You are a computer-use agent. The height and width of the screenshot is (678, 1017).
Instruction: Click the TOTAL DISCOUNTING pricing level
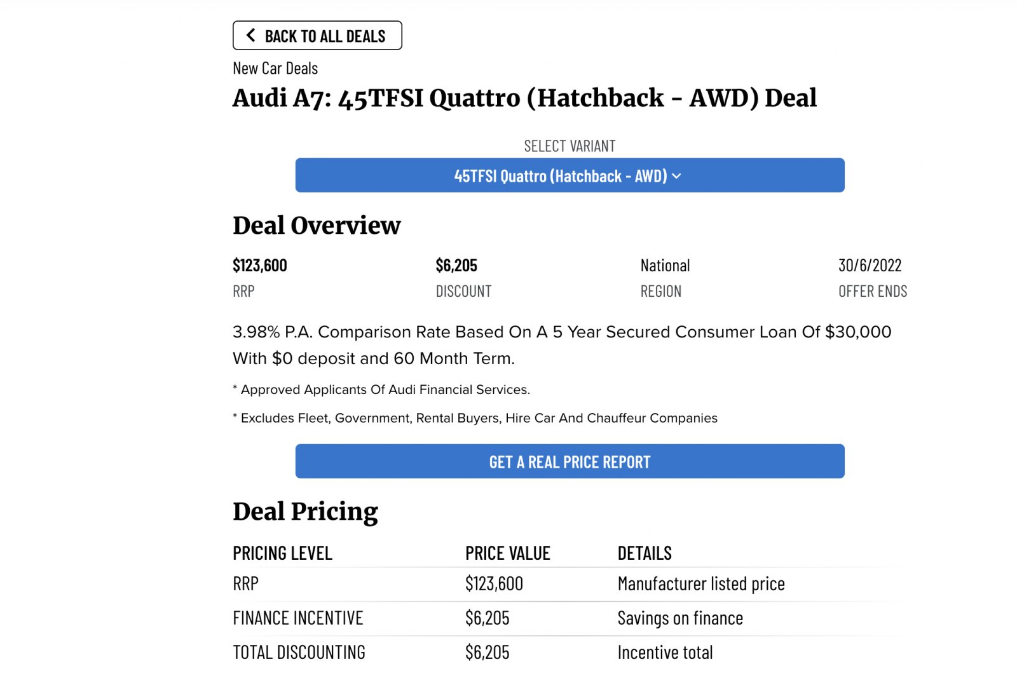[299, 651]
